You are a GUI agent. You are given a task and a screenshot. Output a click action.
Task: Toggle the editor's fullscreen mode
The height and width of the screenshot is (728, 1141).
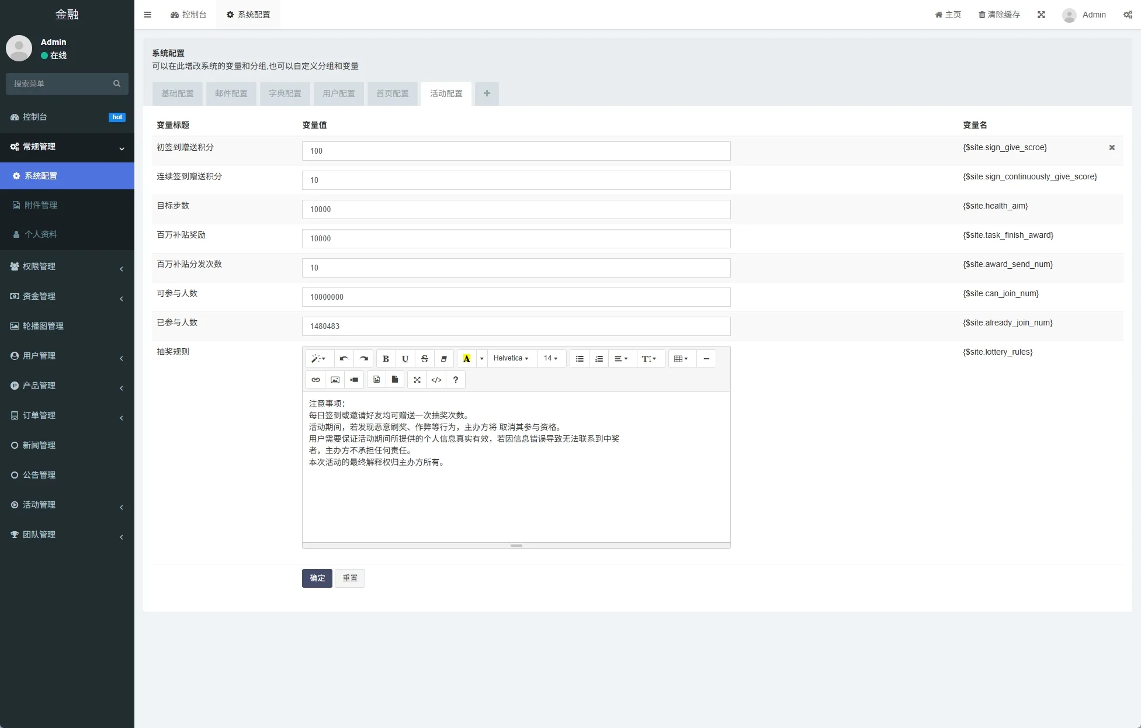pyautogui.click(x=417, y=380)
